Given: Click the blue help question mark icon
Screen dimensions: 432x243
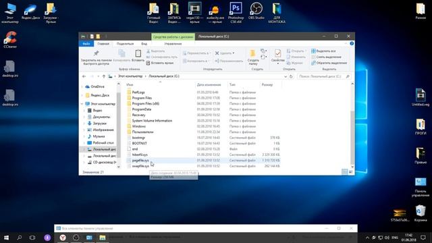Looking at the screenshot, I should coord(352,43).
